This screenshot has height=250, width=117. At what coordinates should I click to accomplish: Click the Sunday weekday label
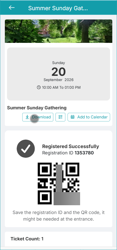click(x=58, y=63)
